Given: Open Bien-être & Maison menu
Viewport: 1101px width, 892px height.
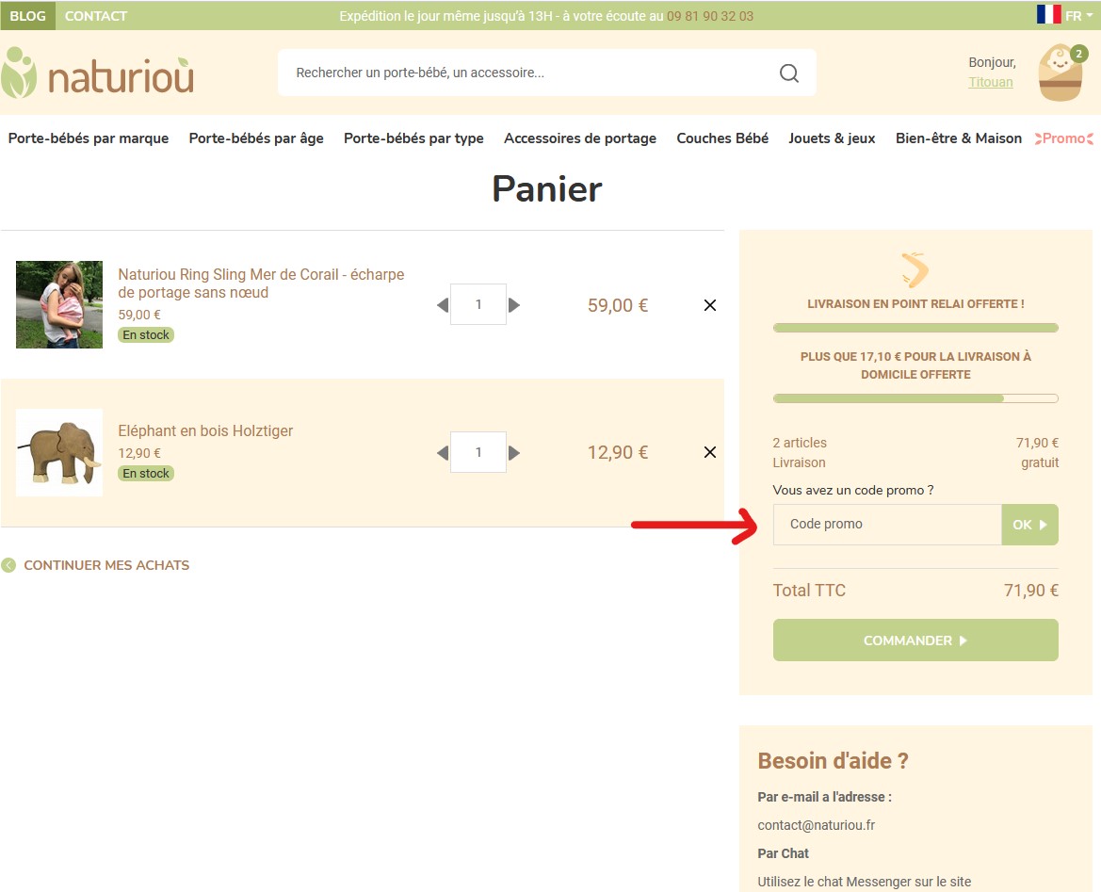Looking at the screenshot, I should coord(959,138).
